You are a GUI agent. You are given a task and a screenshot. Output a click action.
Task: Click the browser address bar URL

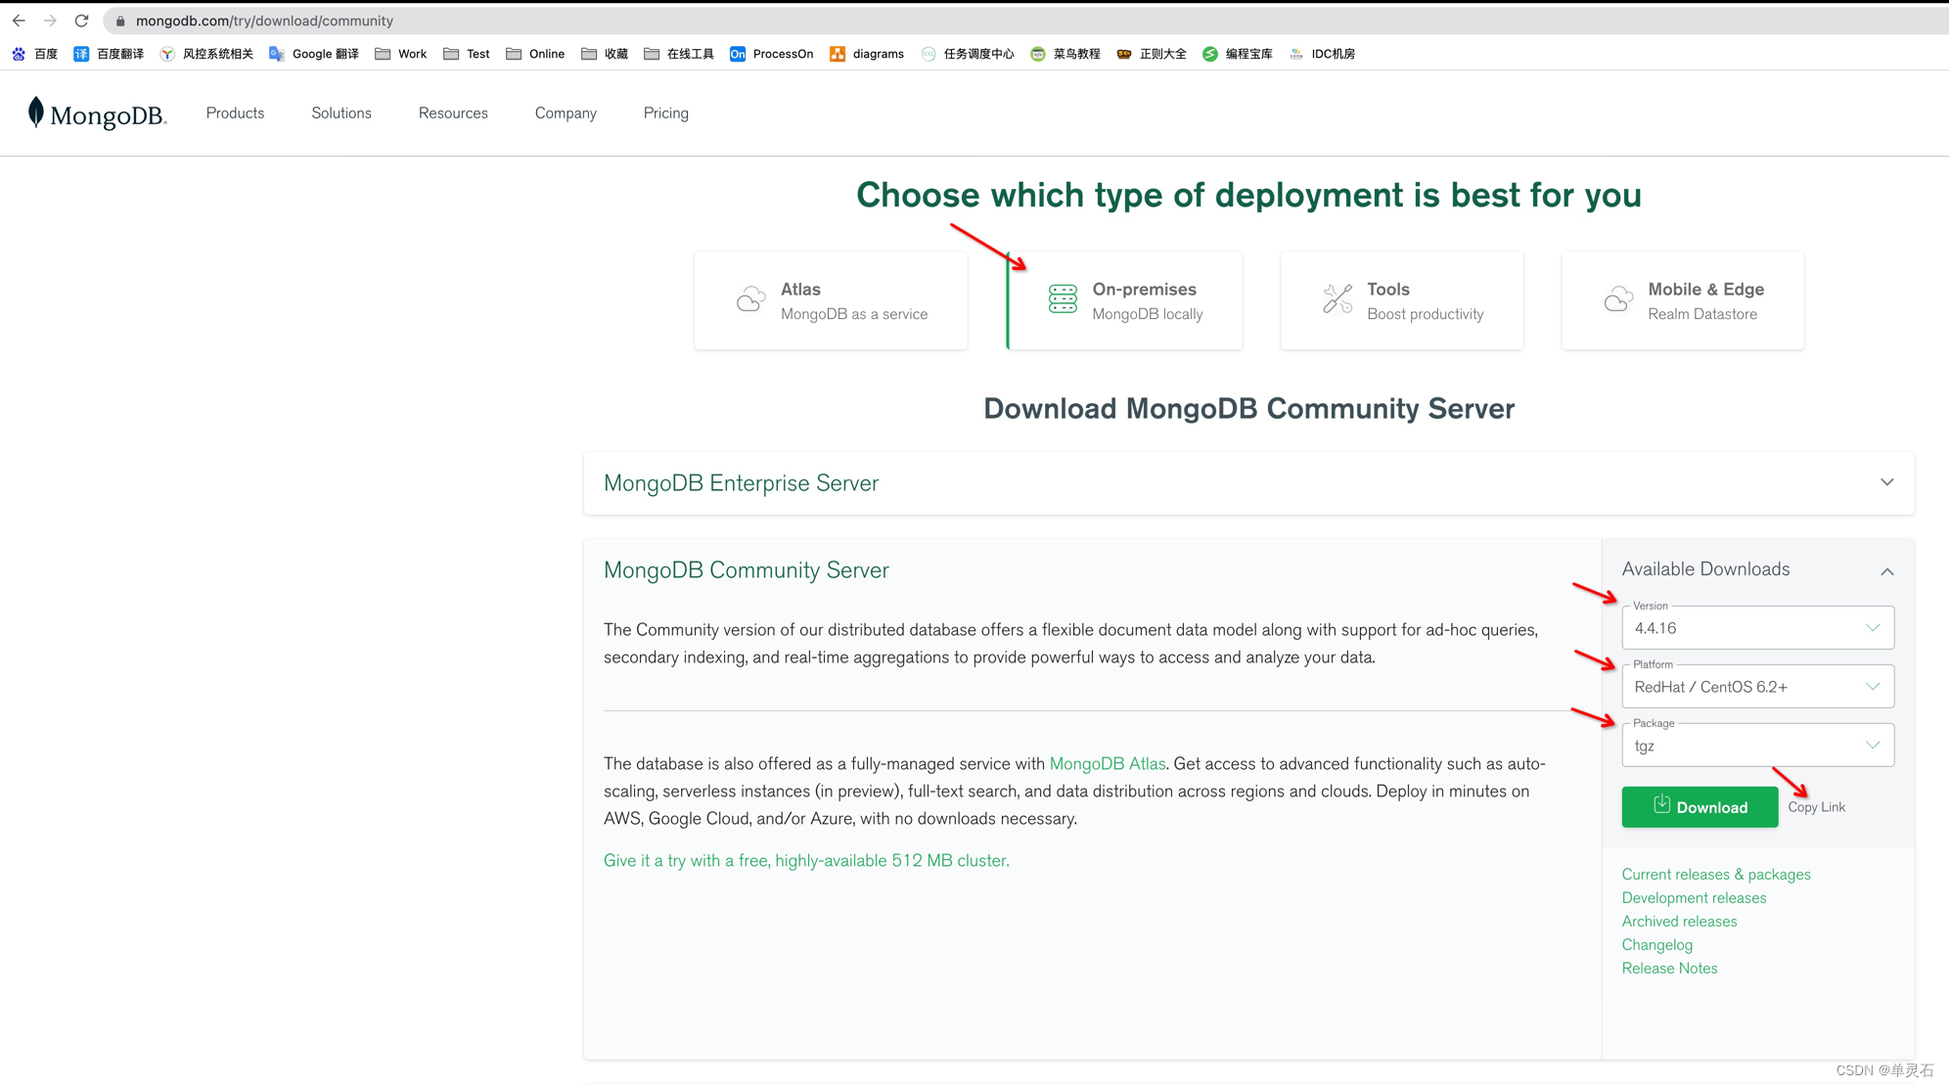[x=264, y=21]
